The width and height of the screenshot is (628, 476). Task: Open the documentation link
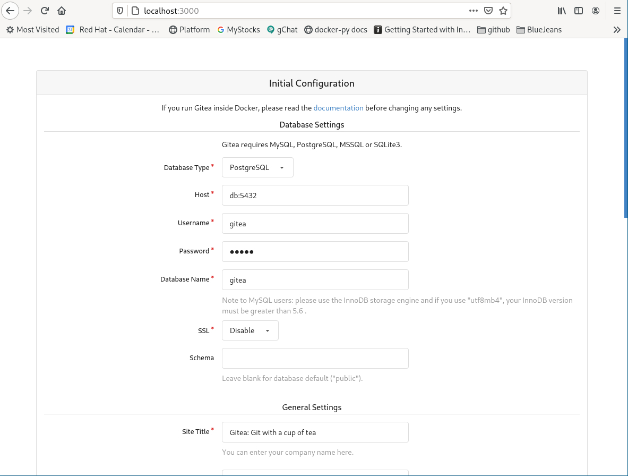coord(338,108)
